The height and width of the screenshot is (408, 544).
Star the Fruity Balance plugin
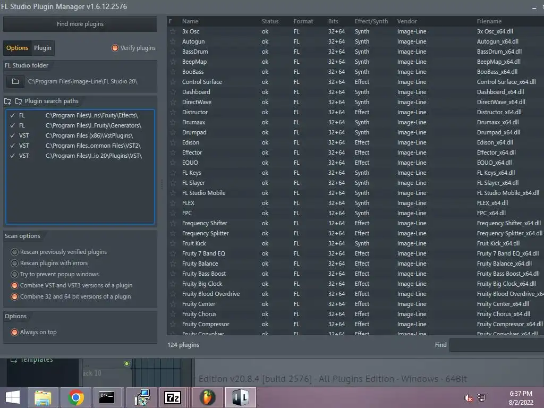point(173,263)
